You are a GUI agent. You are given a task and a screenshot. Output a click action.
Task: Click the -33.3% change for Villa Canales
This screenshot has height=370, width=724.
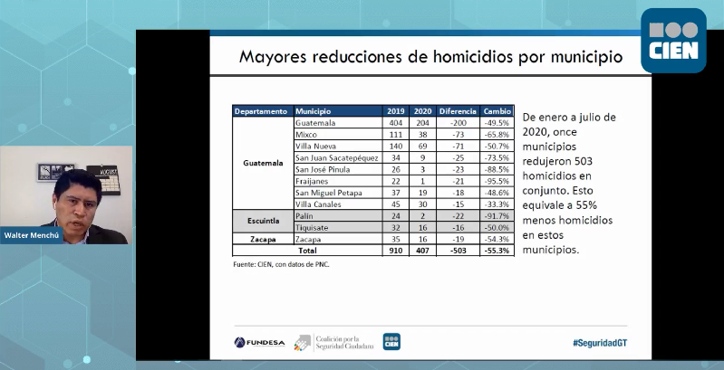[x=497, y=204]
